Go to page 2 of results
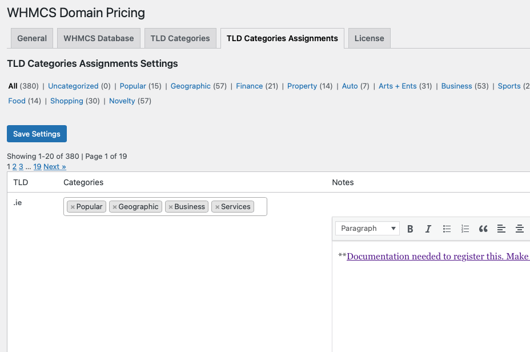The height and width of the screenshot is (352, 530). click(14, 167)
